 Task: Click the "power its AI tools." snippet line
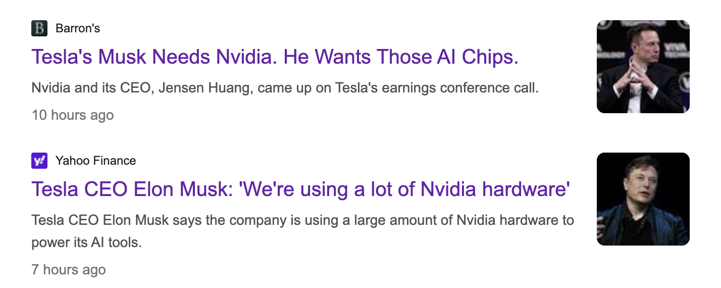coord(87,243)
